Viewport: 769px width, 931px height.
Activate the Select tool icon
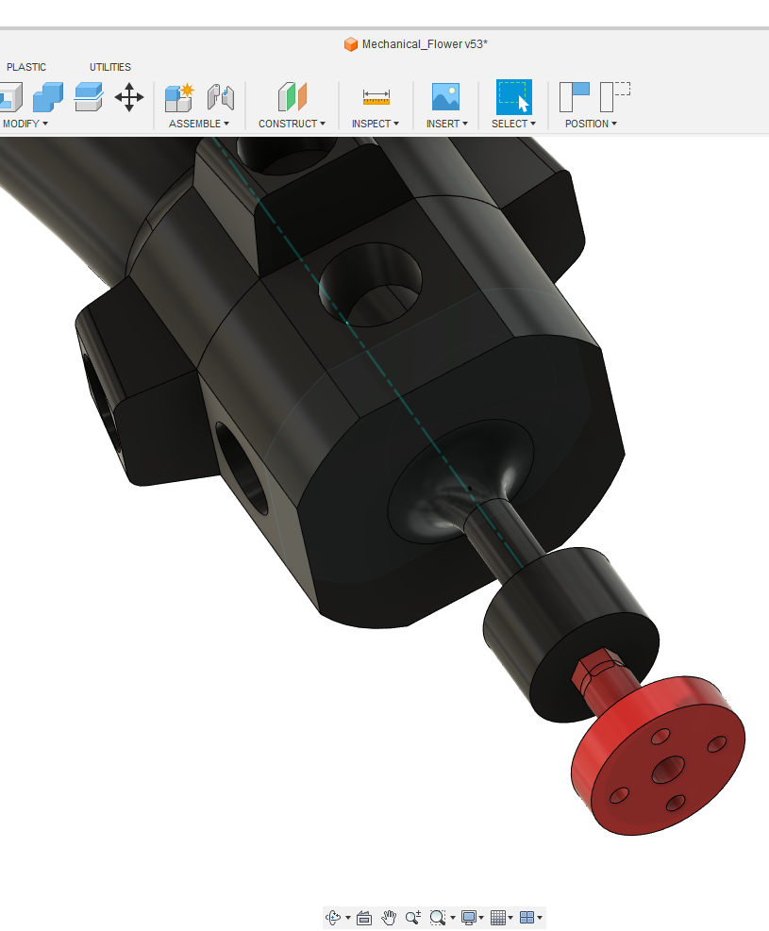click(513, 97)
